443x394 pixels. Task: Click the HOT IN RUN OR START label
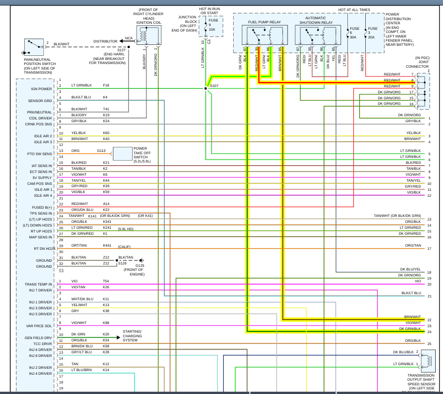click(x=209, y=11)
